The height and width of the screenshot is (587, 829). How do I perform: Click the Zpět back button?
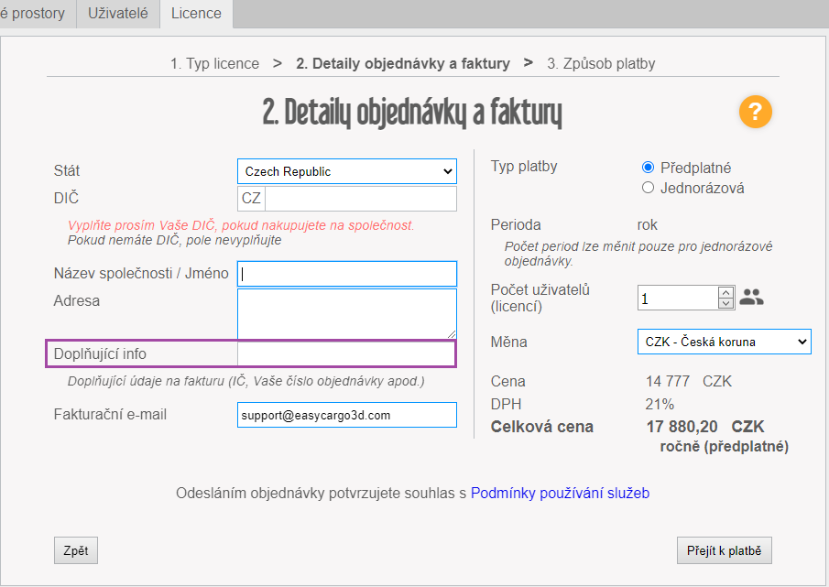[76, 550]
